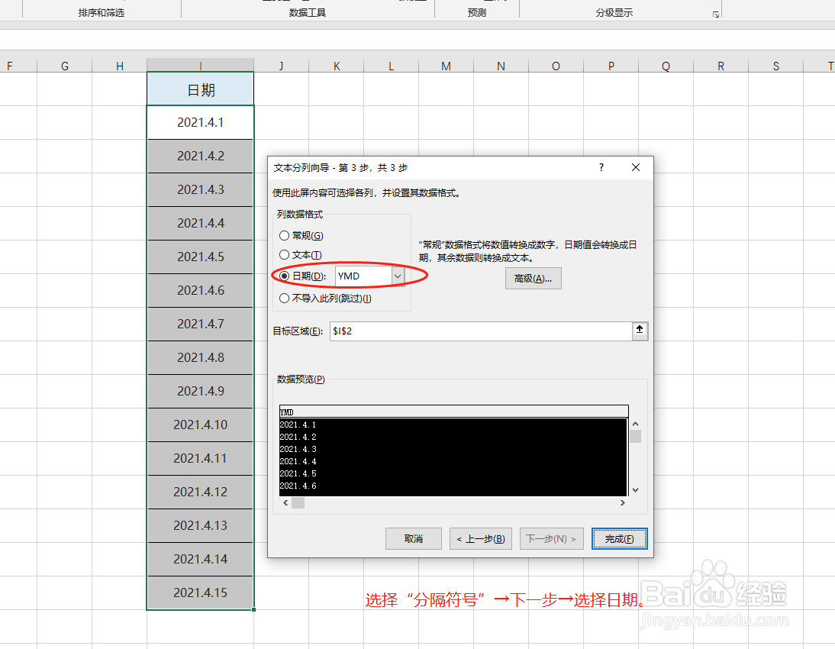Click the 排序和筛选 ribbon group label
This screenshot has height=649, width=835.
102,13
